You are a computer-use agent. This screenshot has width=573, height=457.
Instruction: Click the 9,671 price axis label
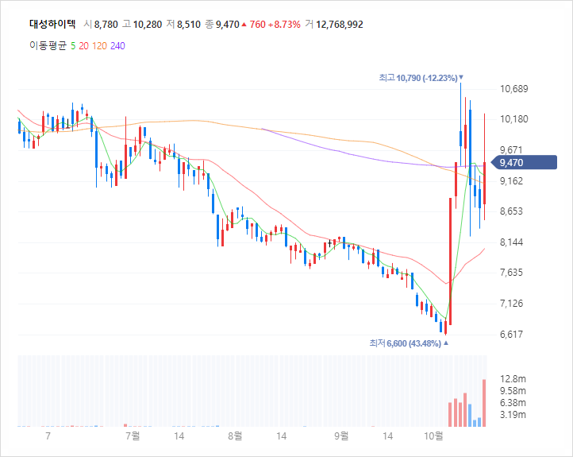point(511,150)
